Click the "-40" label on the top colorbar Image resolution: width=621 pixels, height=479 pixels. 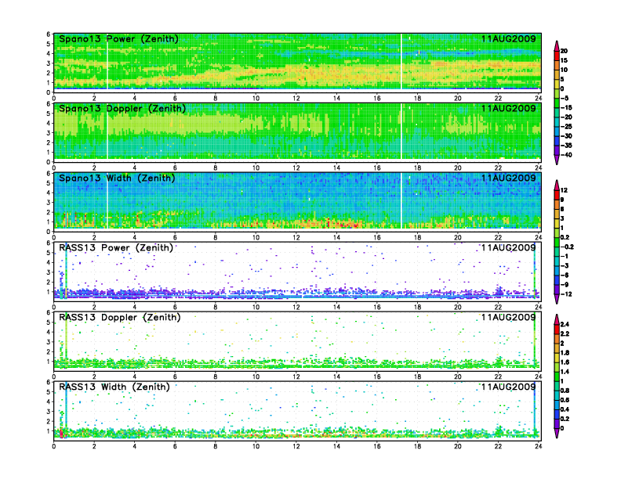pyautogui.click(x=566, y=155)
